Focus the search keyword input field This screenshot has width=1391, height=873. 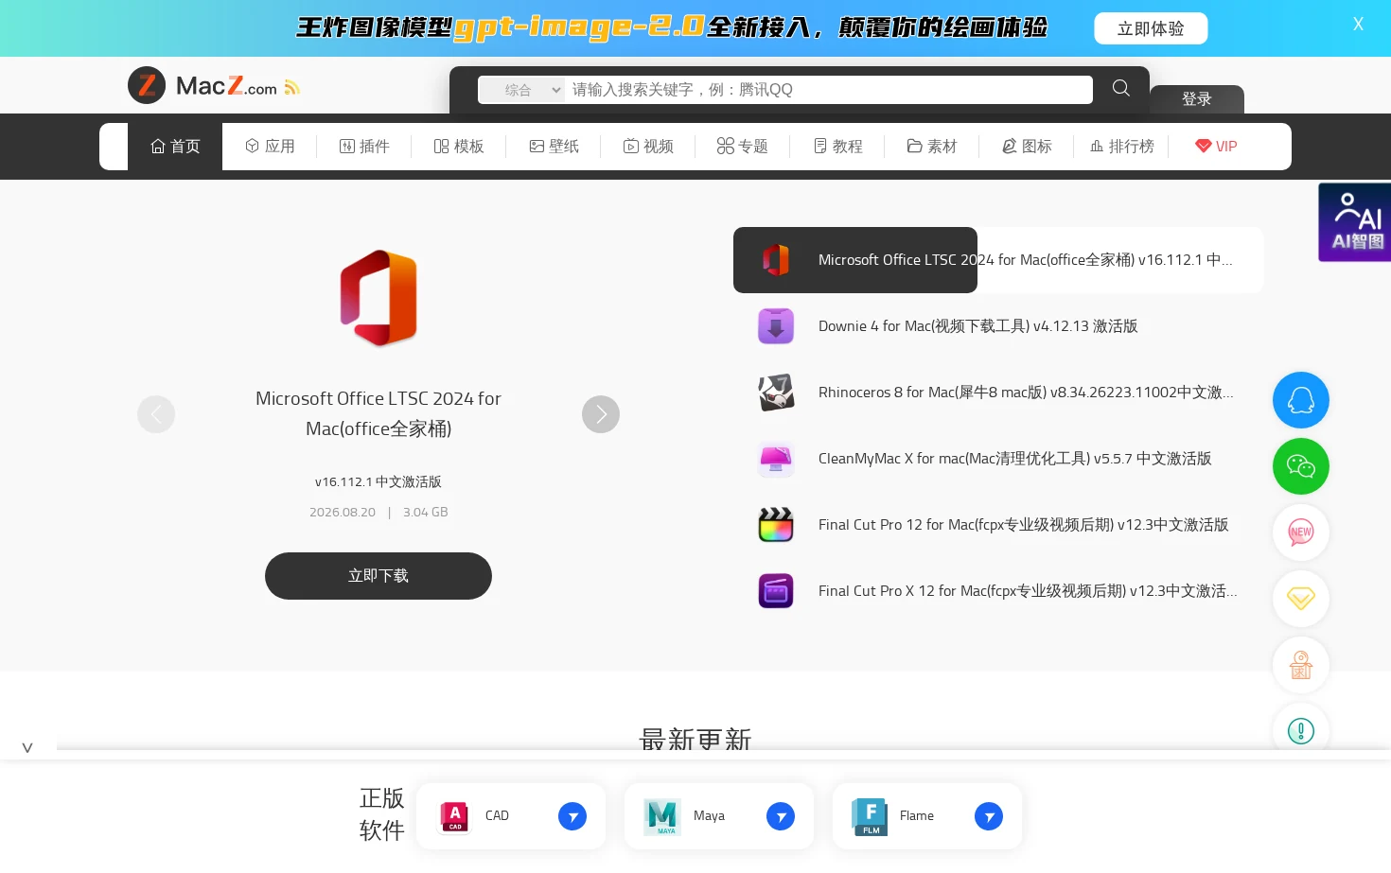829,90
